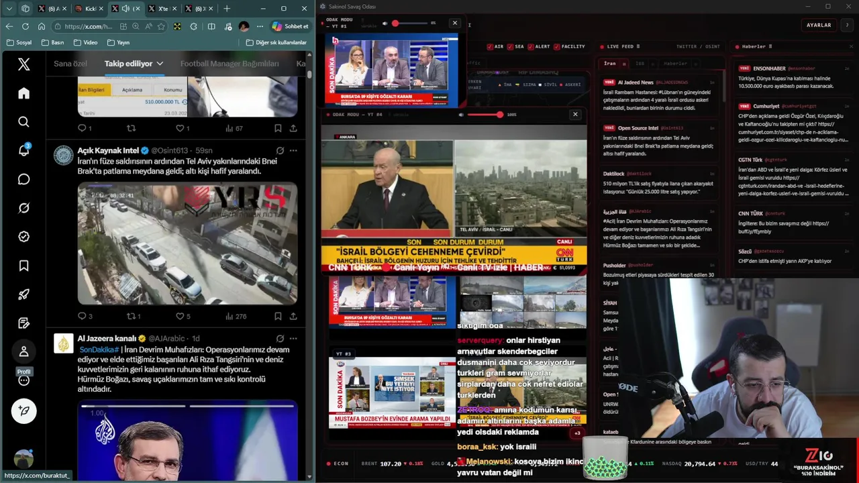Share the Açık Kaynak Intel post

tap(293, 316)
